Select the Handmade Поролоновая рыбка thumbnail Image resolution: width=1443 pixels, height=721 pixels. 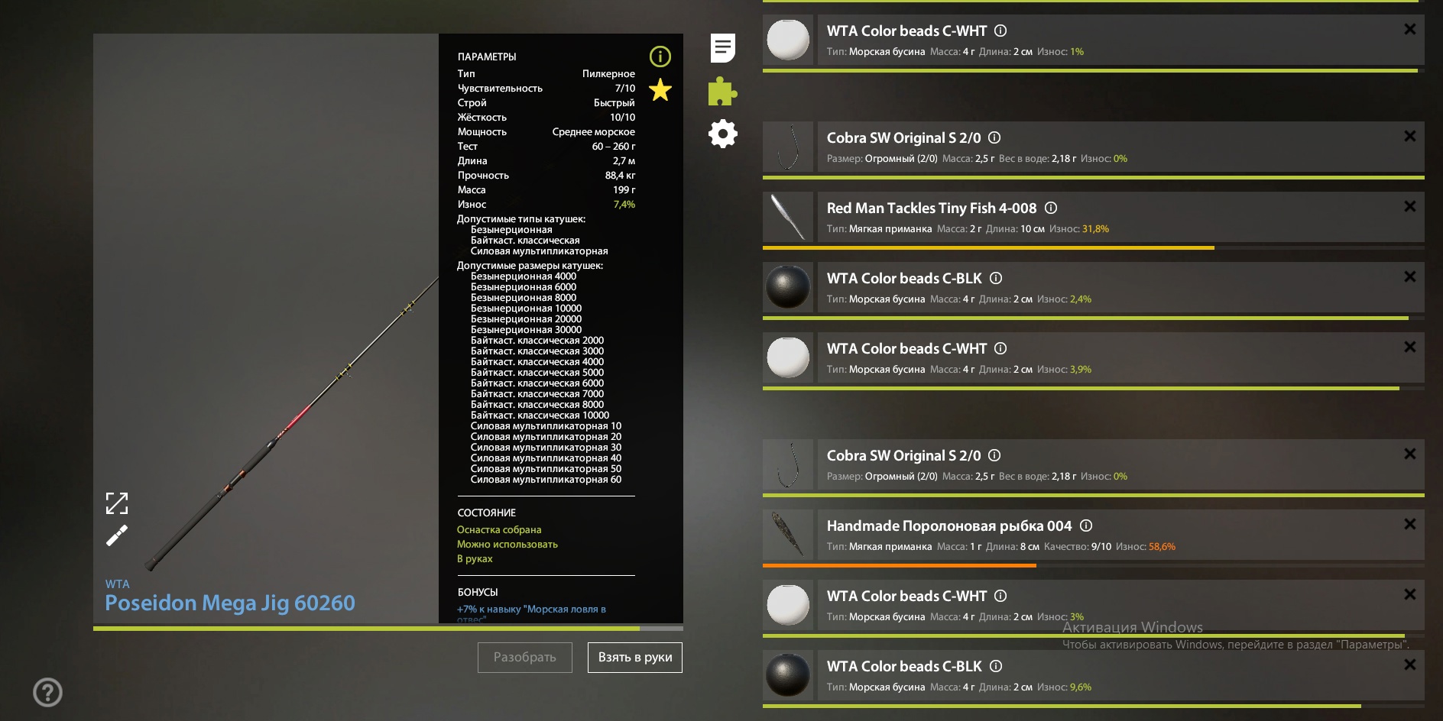click(788, 535)
